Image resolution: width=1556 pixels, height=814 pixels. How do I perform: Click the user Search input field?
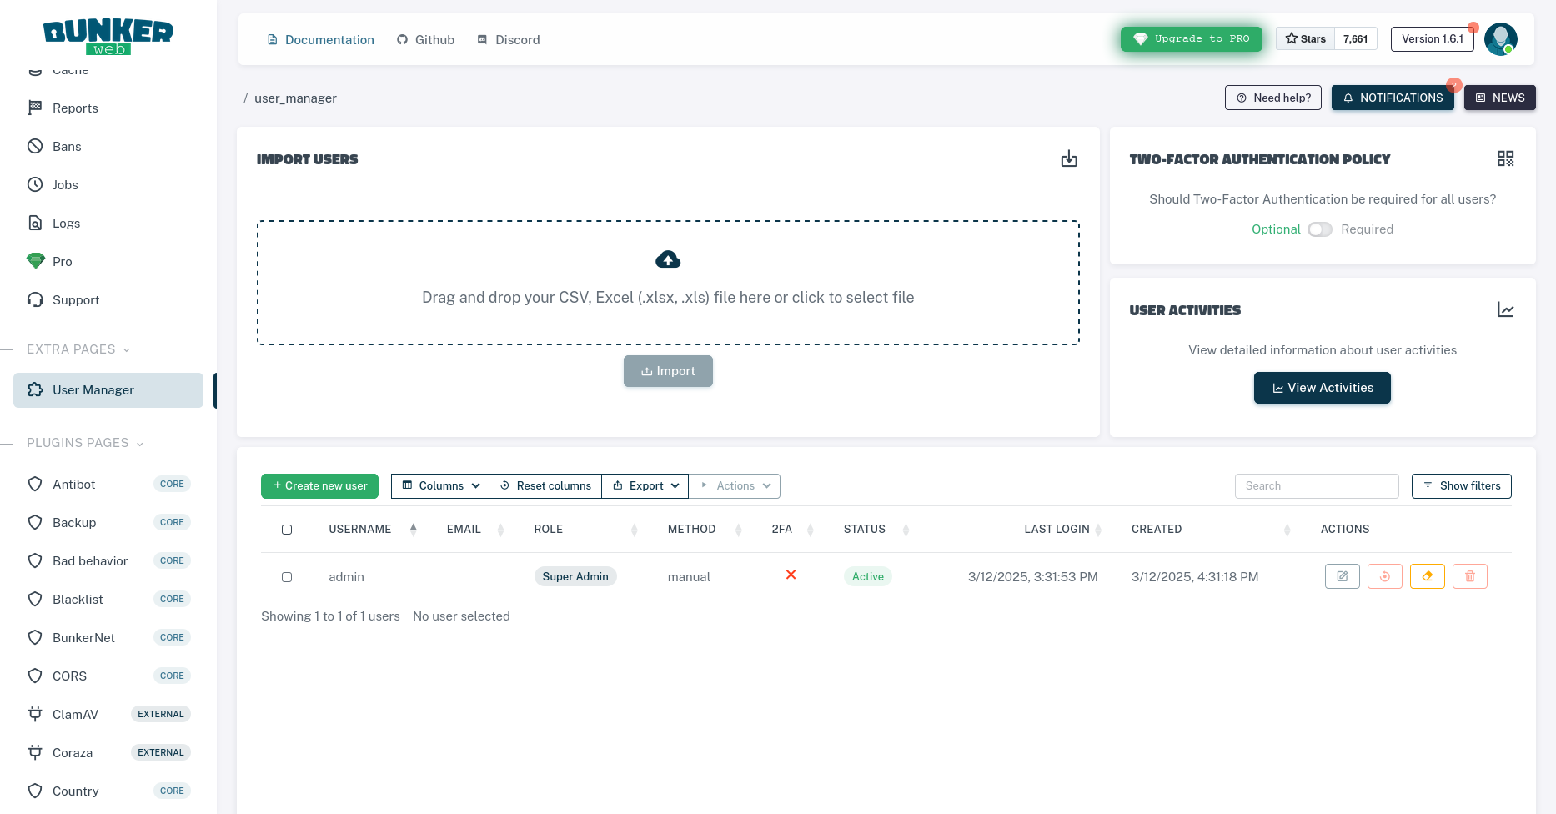coord(1316,486)
